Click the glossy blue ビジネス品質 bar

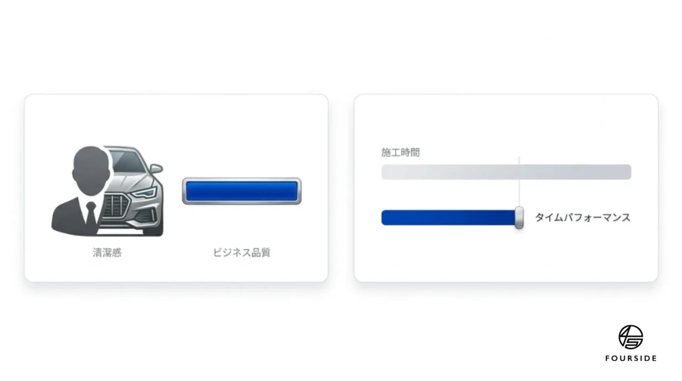coord(242,191)
